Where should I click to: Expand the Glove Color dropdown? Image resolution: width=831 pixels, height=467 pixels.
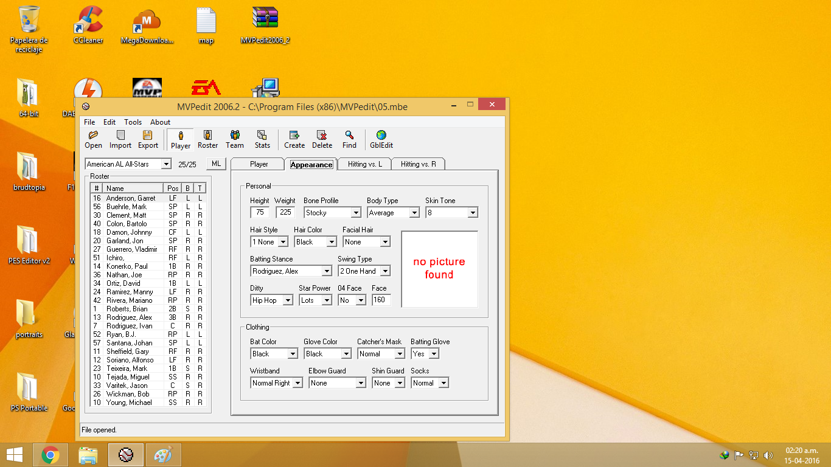pyautogui.click(x=346, y=354)
